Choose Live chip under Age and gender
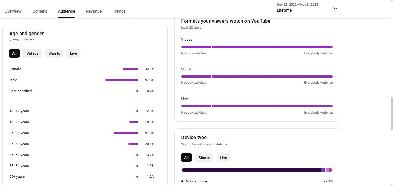 point(73,53)
